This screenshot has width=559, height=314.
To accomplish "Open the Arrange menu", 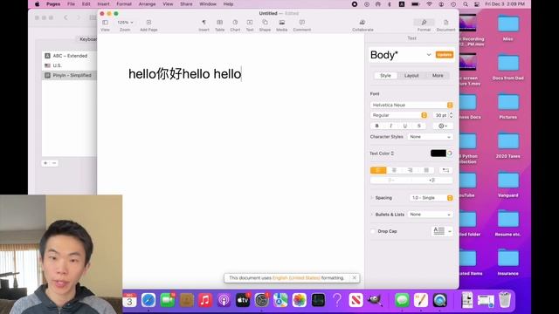I will (x=148, y=4).
